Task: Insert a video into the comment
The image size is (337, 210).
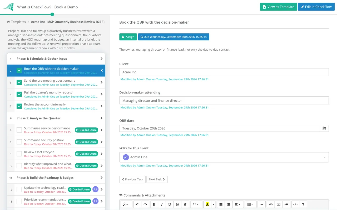Action: [286, 204]
